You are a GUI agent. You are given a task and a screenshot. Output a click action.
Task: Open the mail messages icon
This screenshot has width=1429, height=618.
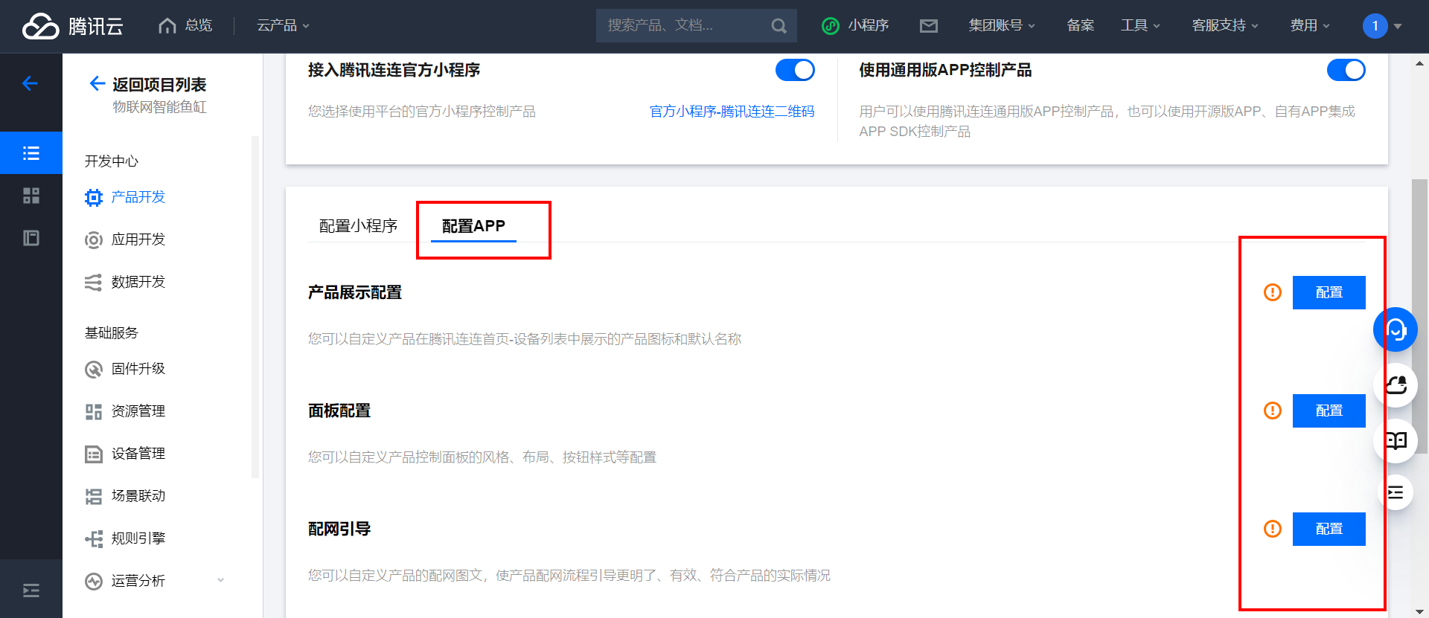pos(928,26)
